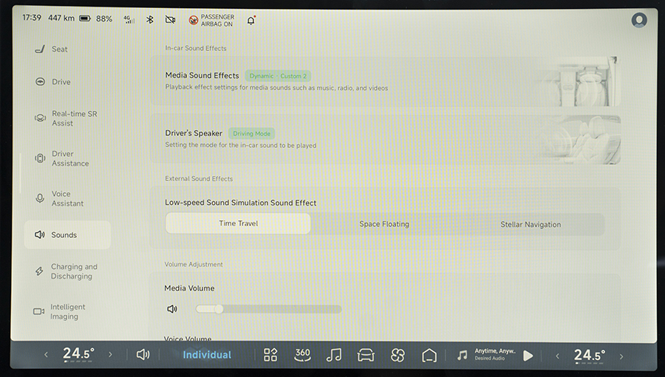Open the user profile avatar
The height and width of the screenshot is (377, 665).
tap(639, 20)
